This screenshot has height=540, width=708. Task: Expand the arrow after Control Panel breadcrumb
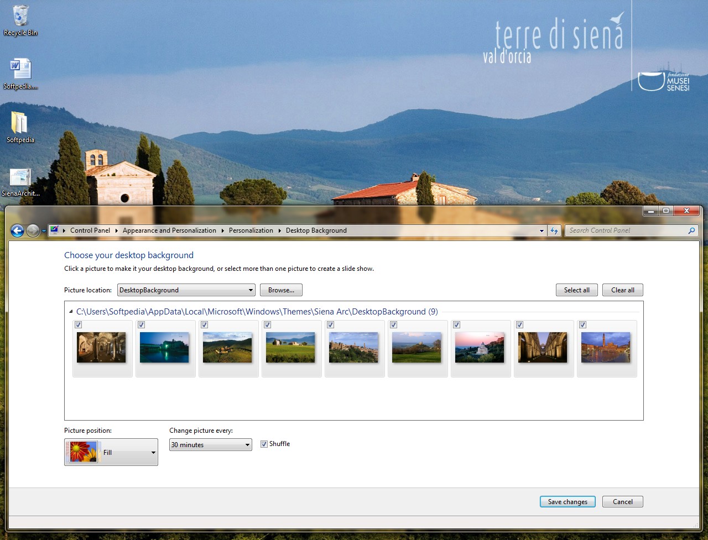(117, 230)
